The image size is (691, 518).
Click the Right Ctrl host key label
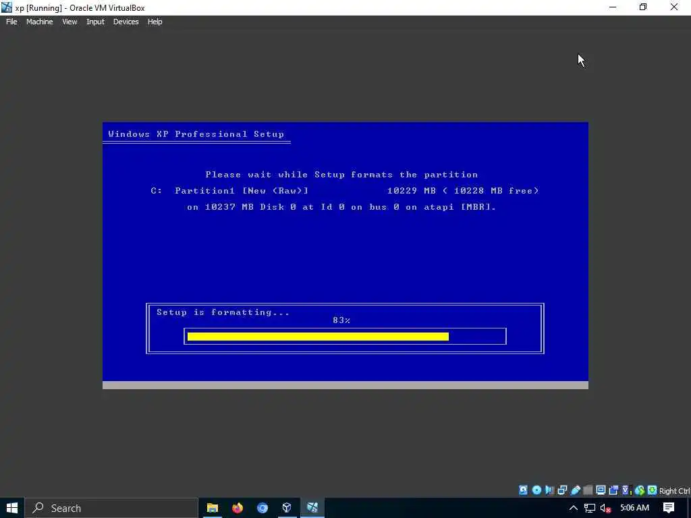[x=675, y=491]
